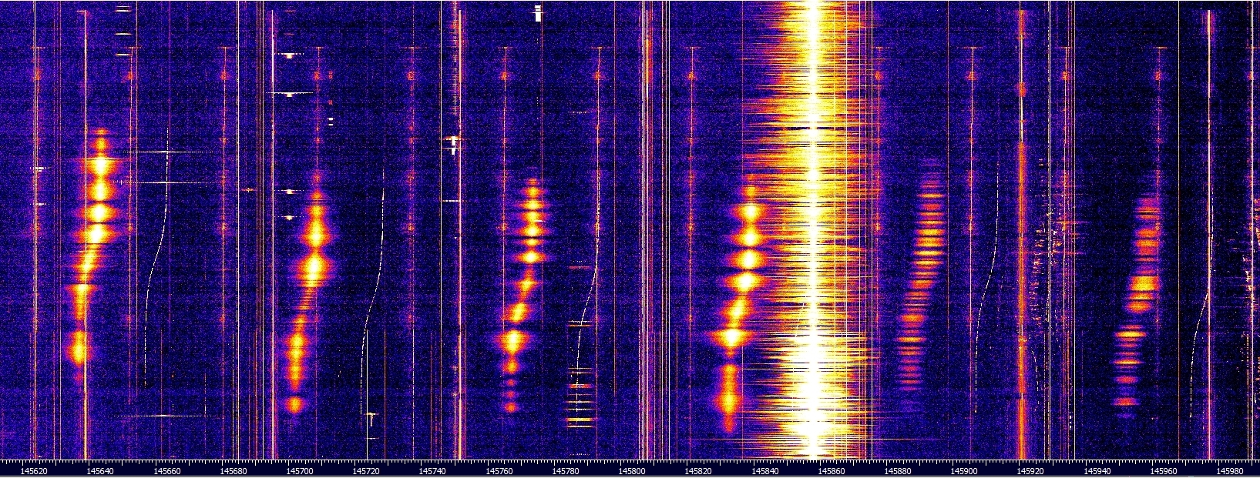Click the 145700 frequency label
This screenshot has height=478, width=1260.
300,469
